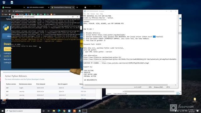The height and width of the screenshot is (113, 201).
Task: Open the CPH bookmark
Action: pyautogui.click(x=46, y=14)
